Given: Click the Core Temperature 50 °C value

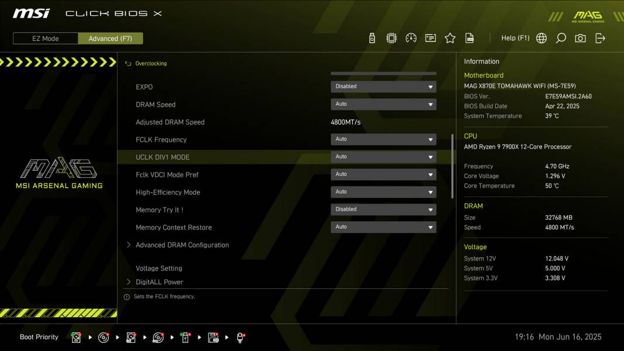Looking at the screenshot, I should click(551, 185).
